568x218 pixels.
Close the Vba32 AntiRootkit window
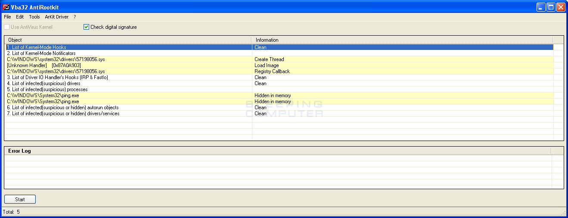click(x=561, y=7)
